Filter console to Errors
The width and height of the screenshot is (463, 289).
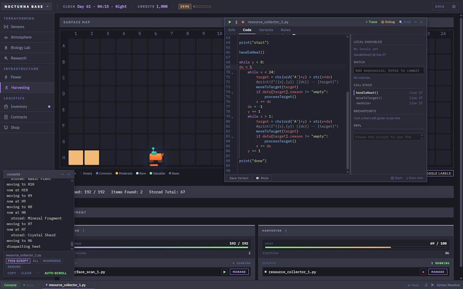pyautogui.click(x=14, y=267)
